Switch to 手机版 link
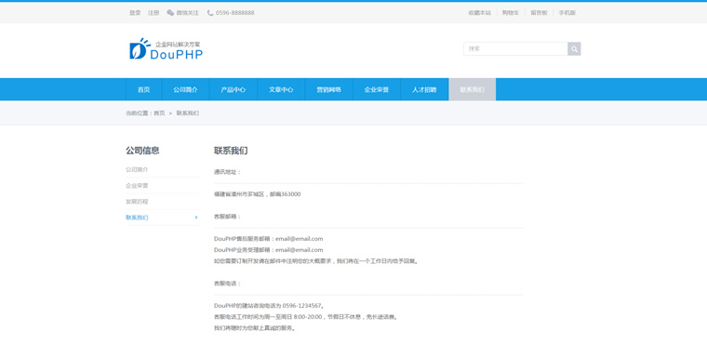Viewport: 707px width, 344px height. tap(567, 13)
